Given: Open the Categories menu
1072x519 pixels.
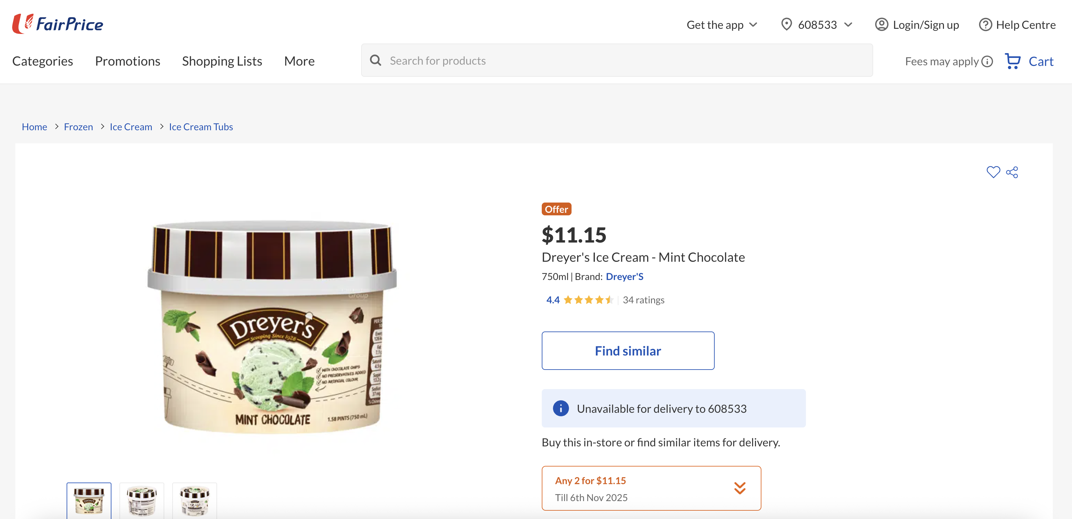Looking at the screenshot, I should click(43, 61).
